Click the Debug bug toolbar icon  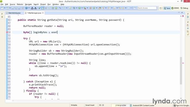tap(74, 8)
